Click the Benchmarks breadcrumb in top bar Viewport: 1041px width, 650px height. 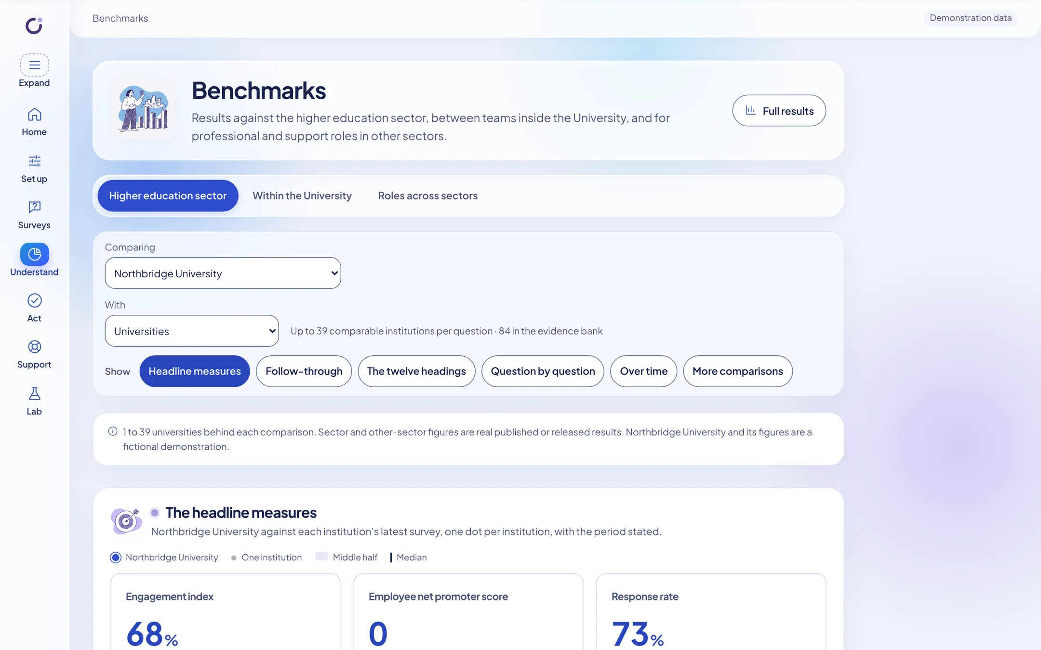click(x=120, y=18)
